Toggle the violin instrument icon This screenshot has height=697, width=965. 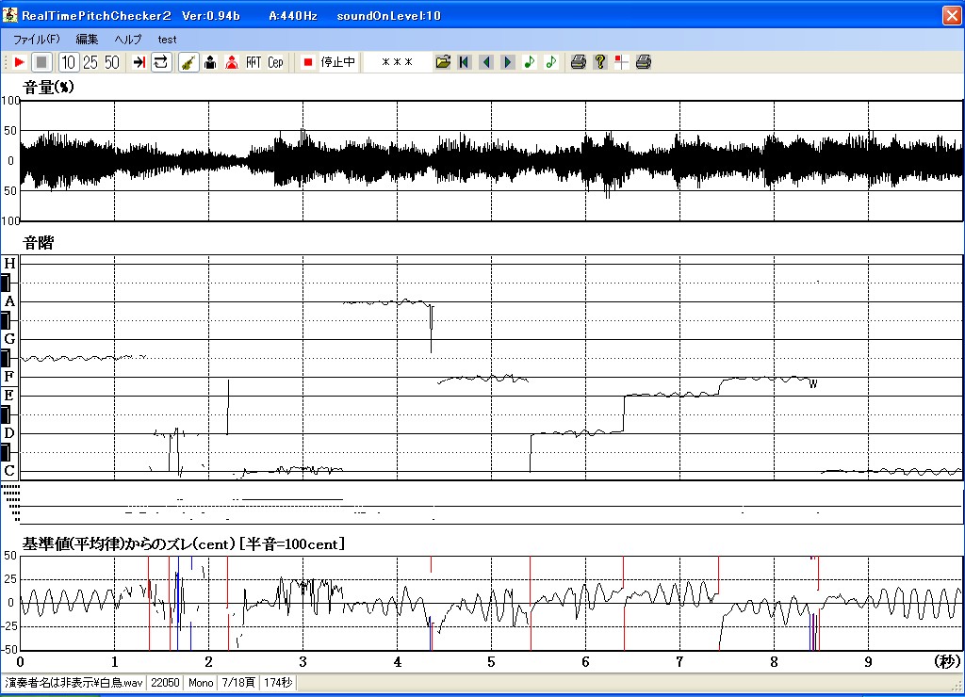[x=188, y=62]
